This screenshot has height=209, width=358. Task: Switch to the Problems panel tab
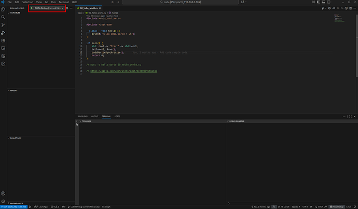pyautogui.click(x=82, y=116)
